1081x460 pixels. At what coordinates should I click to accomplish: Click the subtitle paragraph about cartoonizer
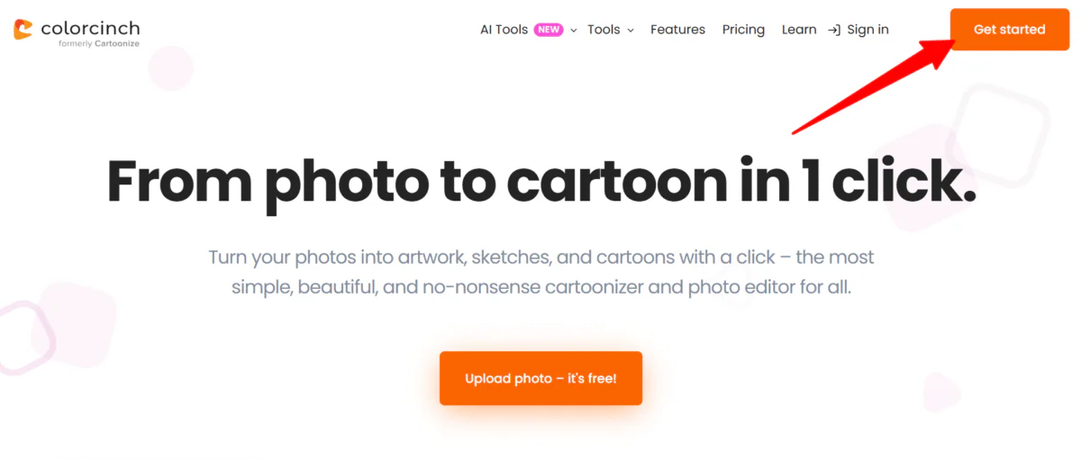541,273
